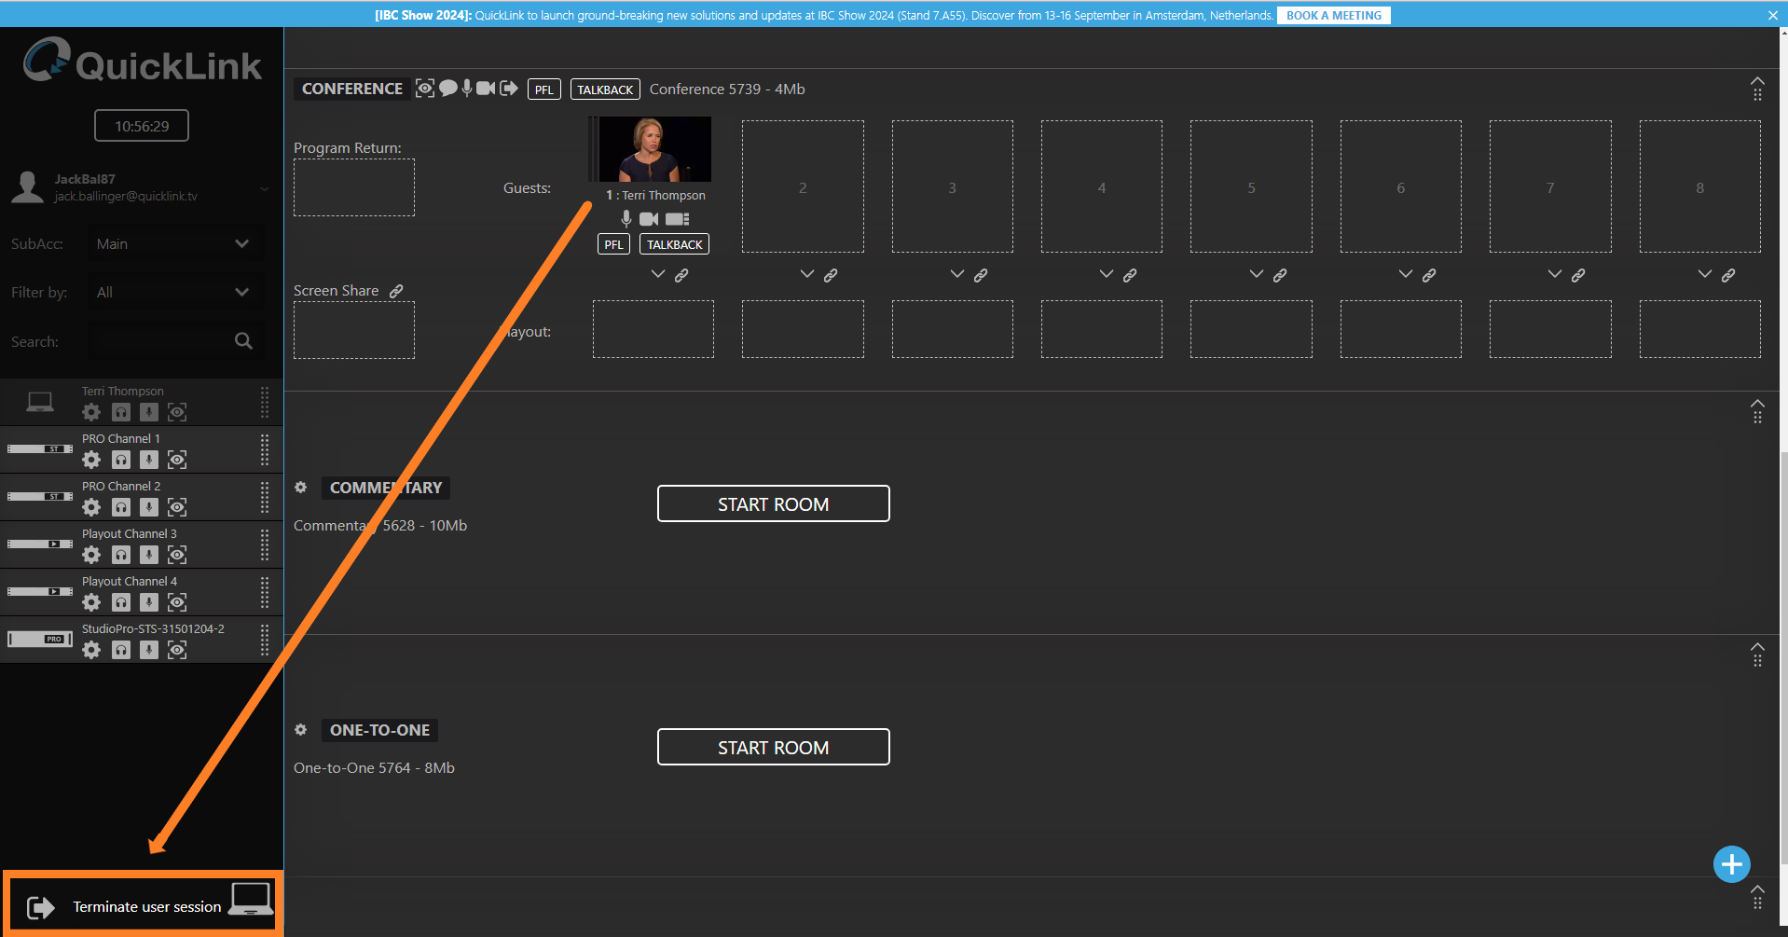Click the laptop icon beside Terminate user session

point(251,900)
